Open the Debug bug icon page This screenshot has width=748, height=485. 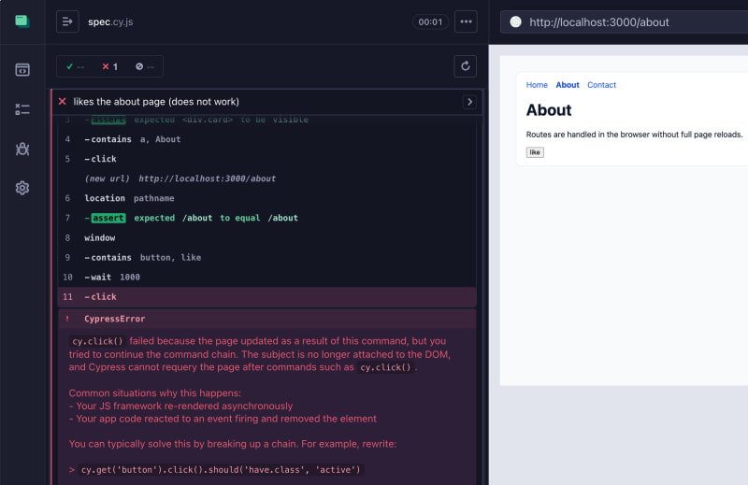tap(22, 149)
